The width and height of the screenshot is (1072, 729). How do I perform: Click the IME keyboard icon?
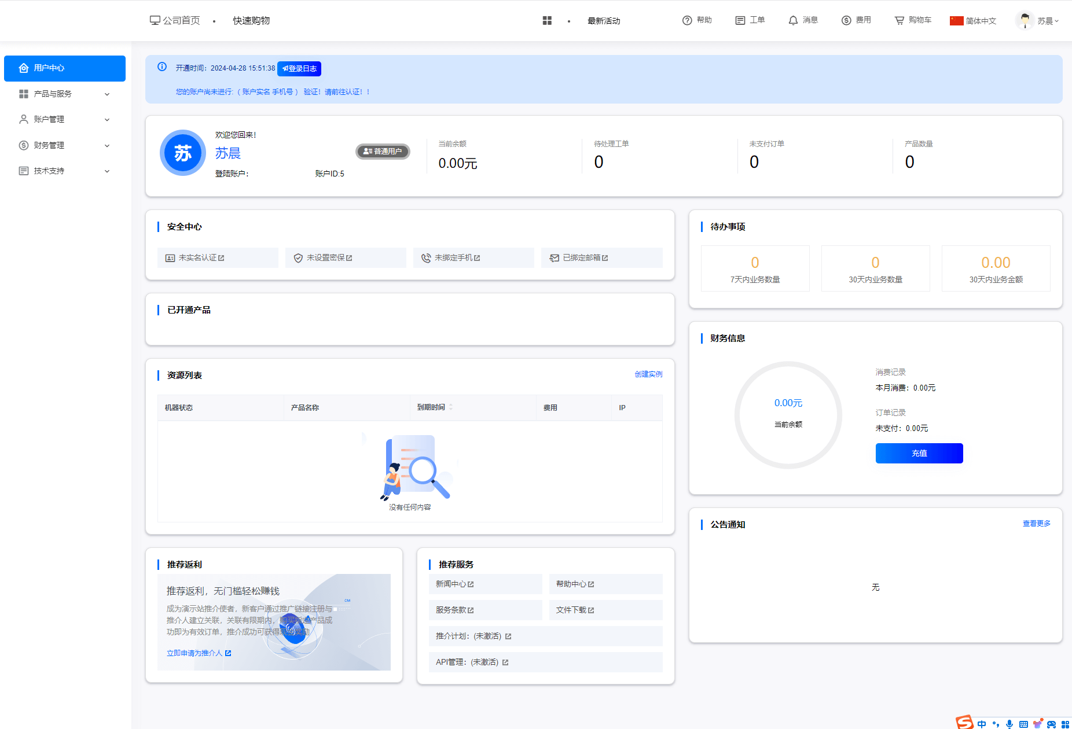[1023, 724]
